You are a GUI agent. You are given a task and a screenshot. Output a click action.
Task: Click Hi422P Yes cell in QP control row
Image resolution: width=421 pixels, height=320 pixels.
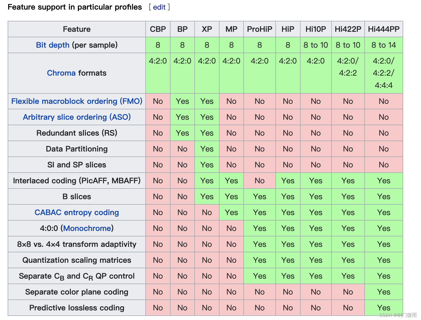pyautogui.click(x=348, y=276)
